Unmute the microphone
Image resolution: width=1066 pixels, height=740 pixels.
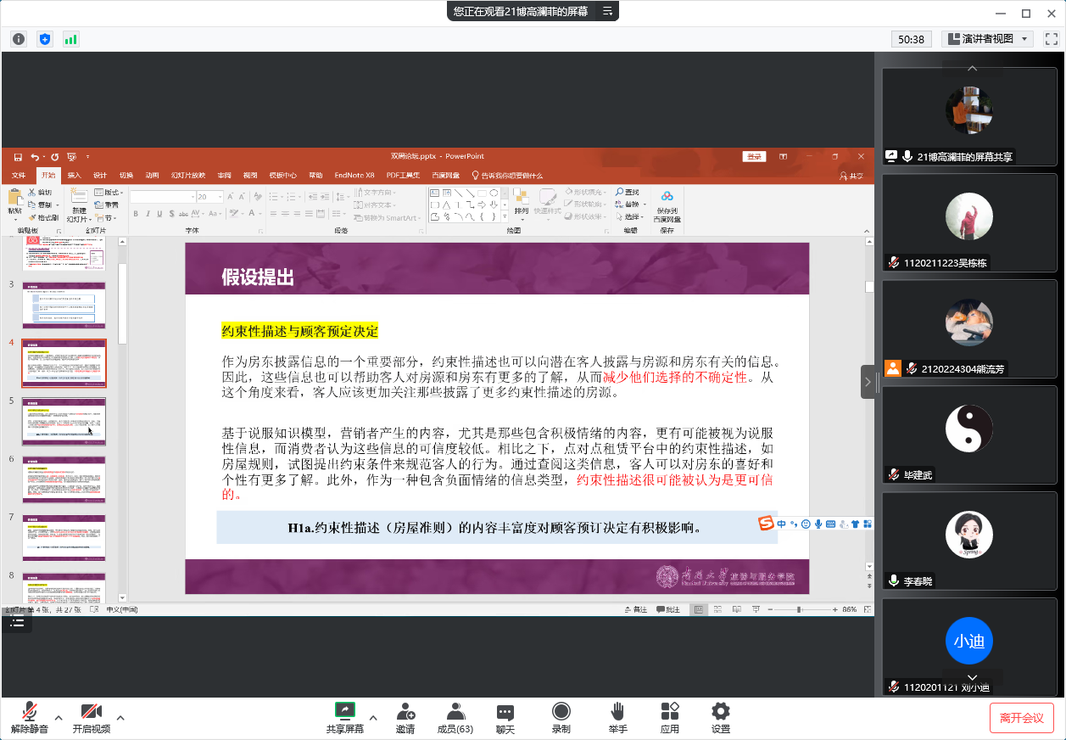[x=30, y=717]
